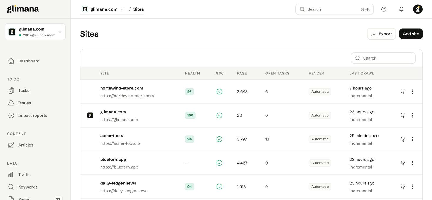Focus the global search field
The height and width of the screenshot is (200, 432).
click(334, 9)
